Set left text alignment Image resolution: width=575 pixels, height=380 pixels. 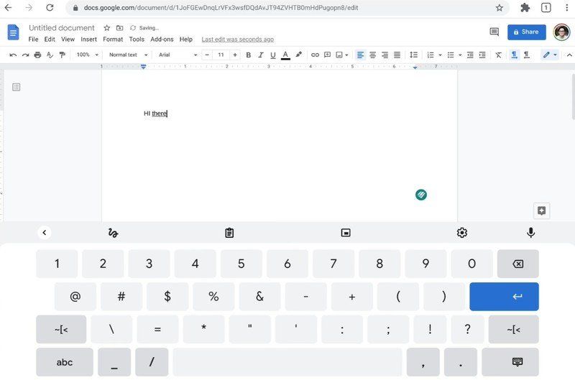tap(361, 55)
